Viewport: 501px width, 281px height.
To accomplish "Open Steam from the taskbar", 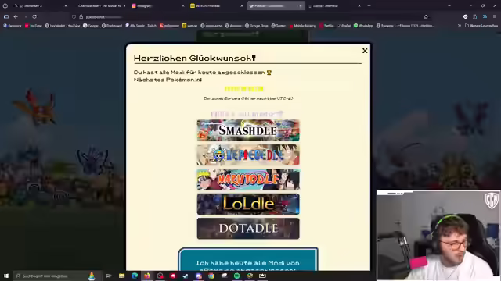I will pyautogui.click(x=186, y=276).
